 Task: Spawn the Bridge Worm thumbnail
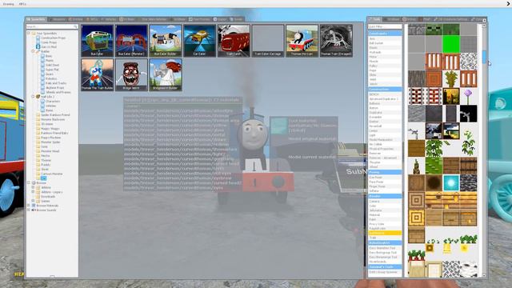coord(131,74)
